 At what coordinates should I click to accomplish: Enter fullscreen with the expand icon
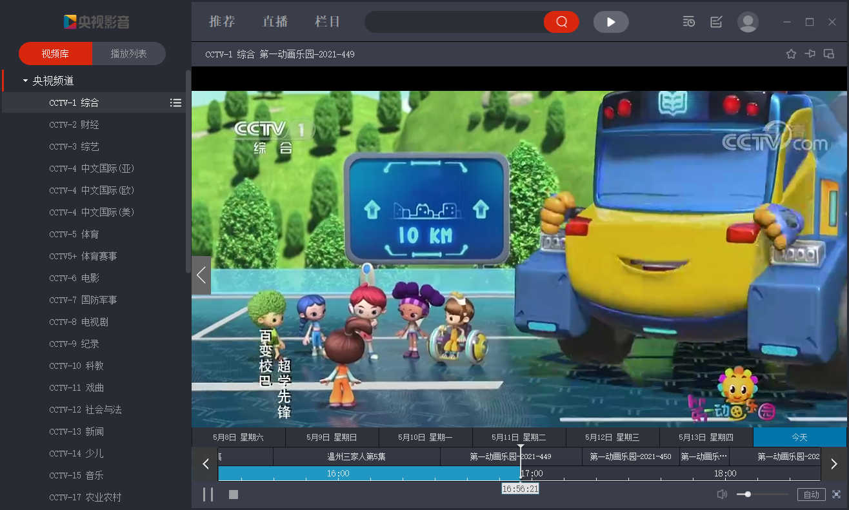pos(837,495)
